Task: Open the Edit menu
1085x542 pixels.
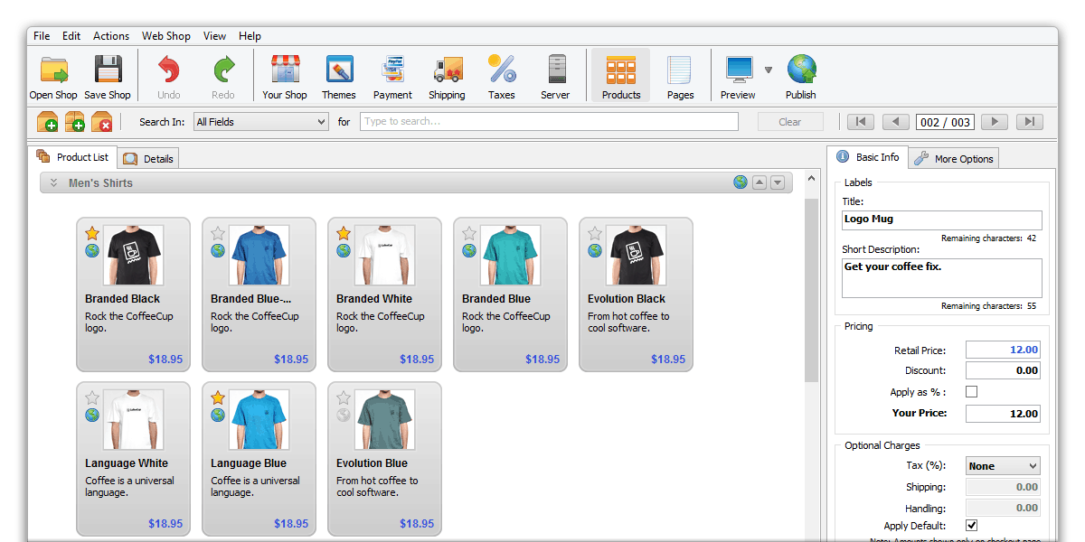Action: click(x=71, y=36)
